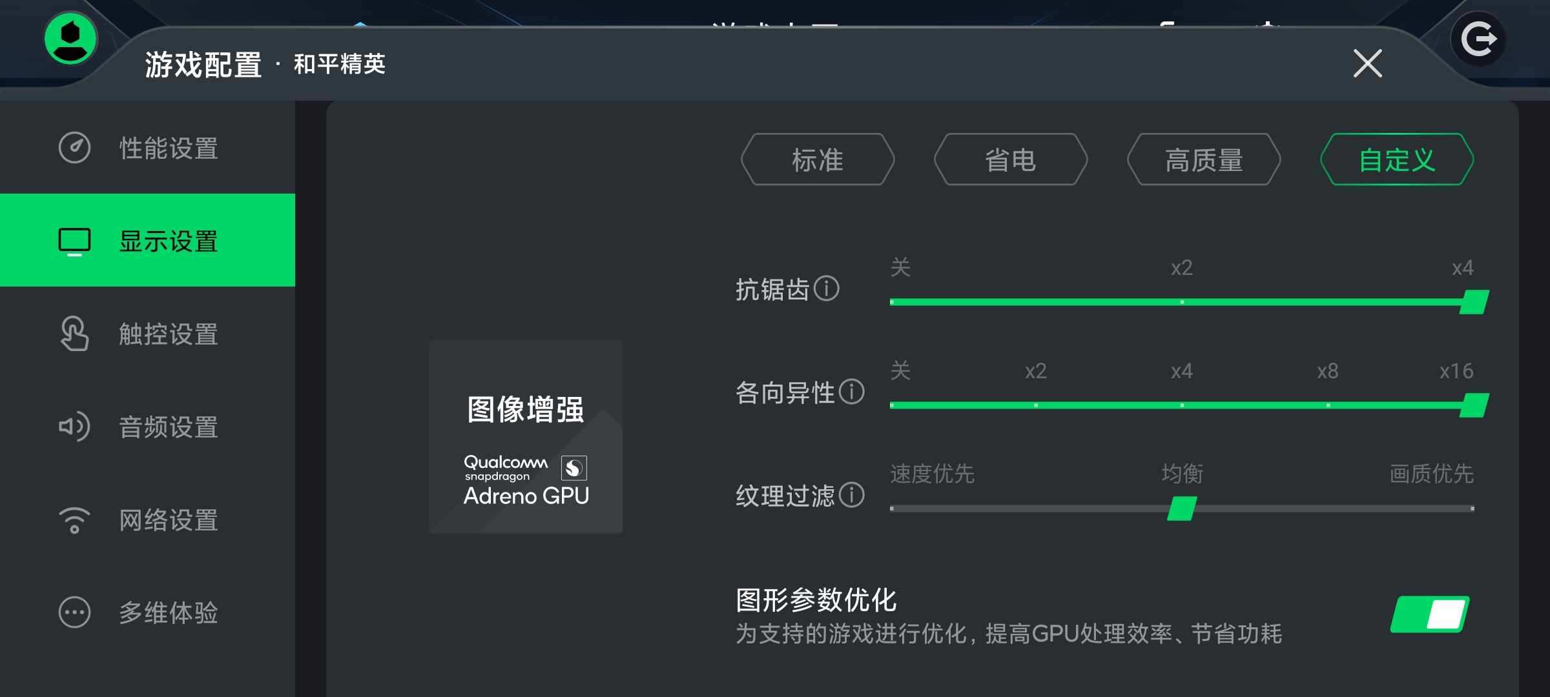1550x697 pixels.
Task: Select the 省电 preset mode
Action: (x=1011, y=159)
